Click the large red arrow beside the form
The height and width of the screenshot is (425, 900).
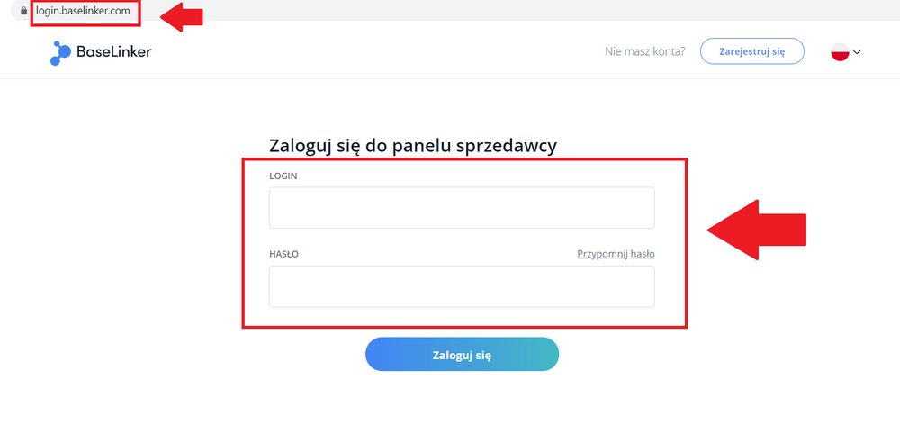click(x=757, y=230)
